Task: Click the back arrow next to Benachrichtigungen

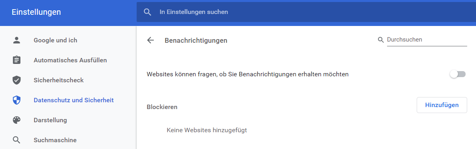Action: click(x=150, y=40)
